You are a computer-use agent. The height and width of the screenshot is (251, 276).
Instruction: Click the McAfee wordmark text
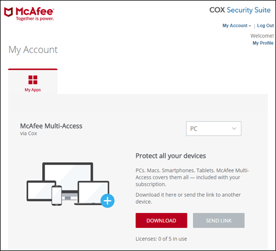click(x=35, y=12)
